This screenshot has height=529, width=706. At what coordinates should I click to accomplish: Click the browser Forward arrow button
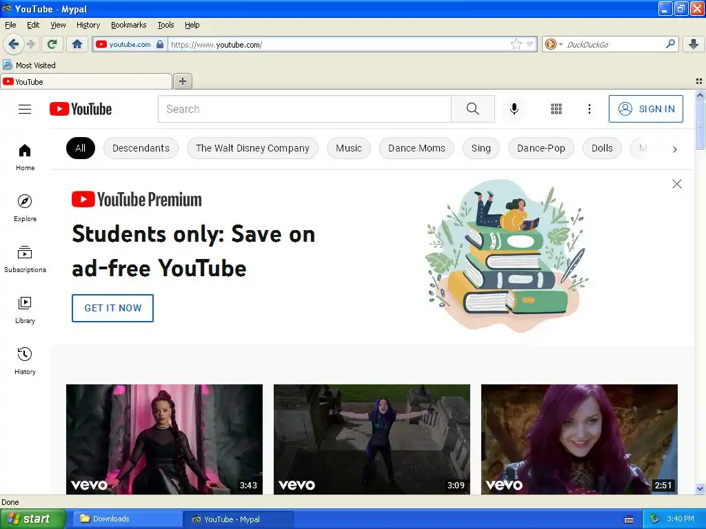(30, 44)
